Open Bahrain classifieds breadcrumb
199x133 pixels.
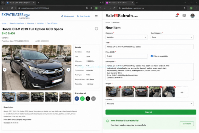pyautogui.click(x=17, y=23)
